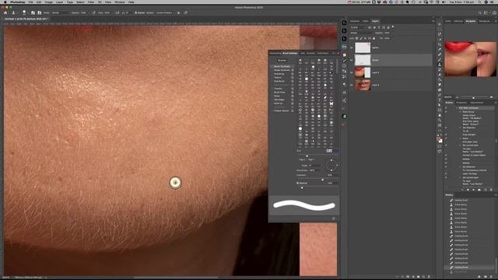Toggle the Spacing checkbox in Brush Settings

click(297, 184)
